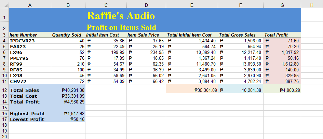Click the IPDCVR23 item cell
This screenshot has height=139, width=323.
pos(30,41)
